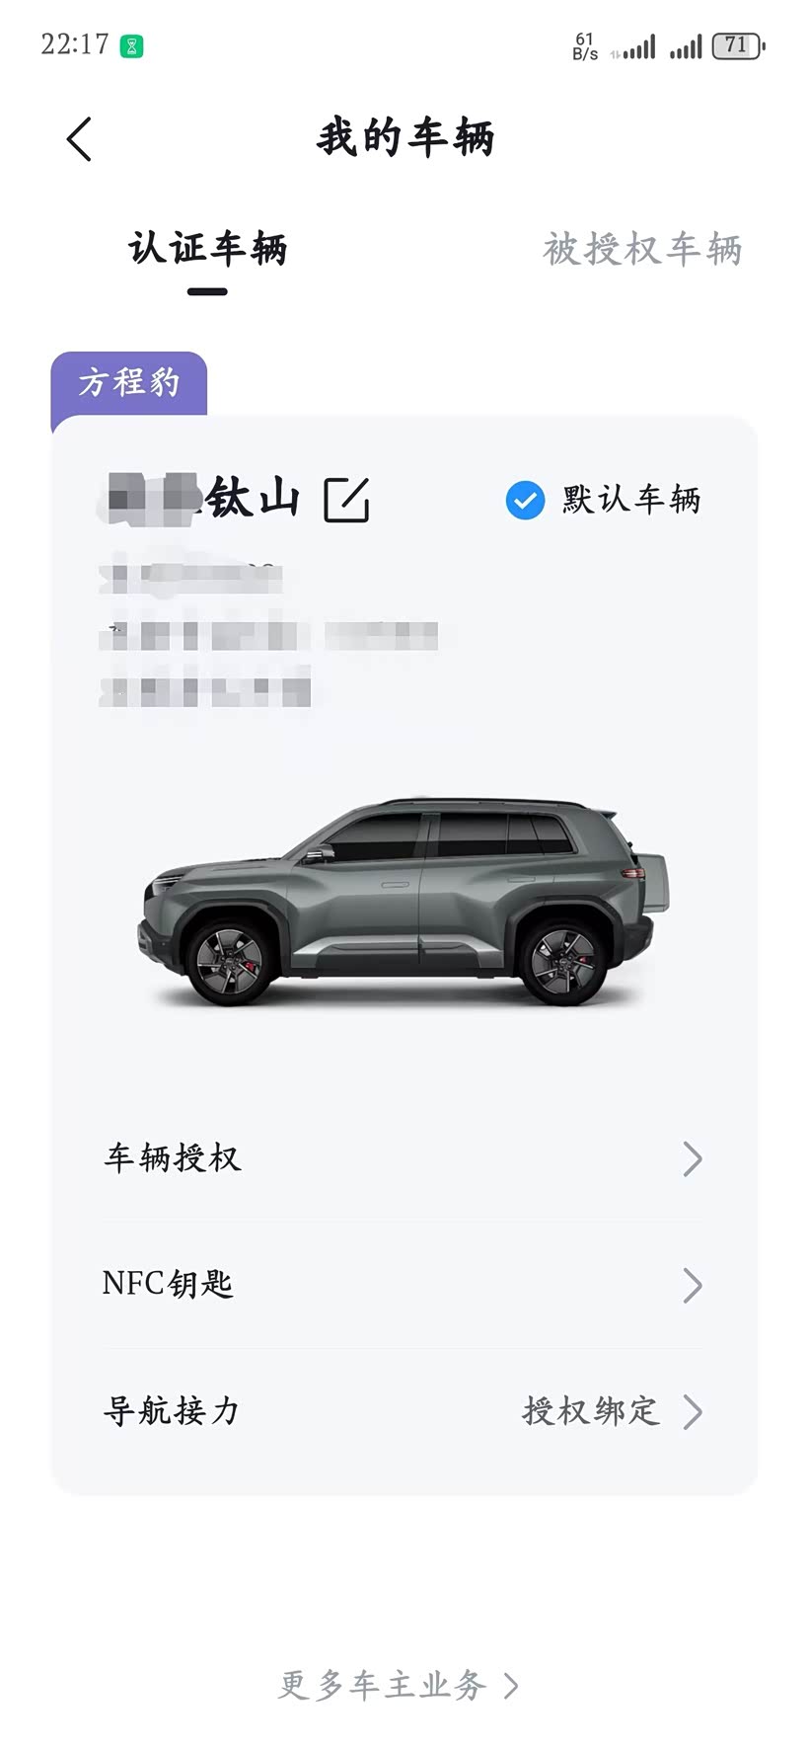Viewport: 809px width, 1748px height.
Task: Tap the network speed indicator
Action: tap(585, 46)
